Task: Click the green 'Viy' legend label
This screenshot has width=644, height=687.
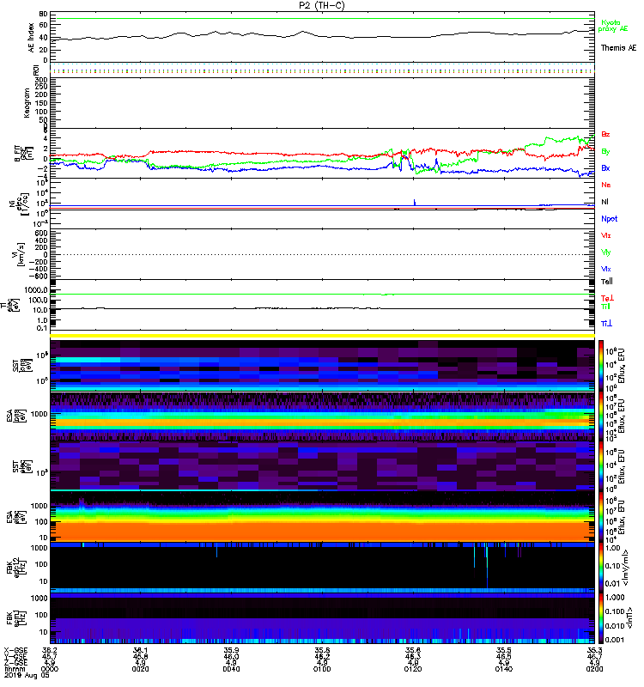Action: 605,252
